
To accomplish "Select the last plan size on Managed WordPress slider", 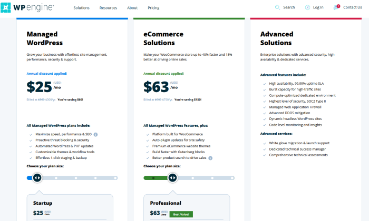I will 115,178.
